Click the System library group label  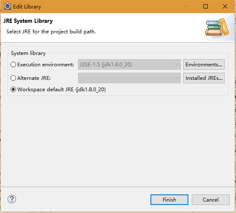point(28,53)
